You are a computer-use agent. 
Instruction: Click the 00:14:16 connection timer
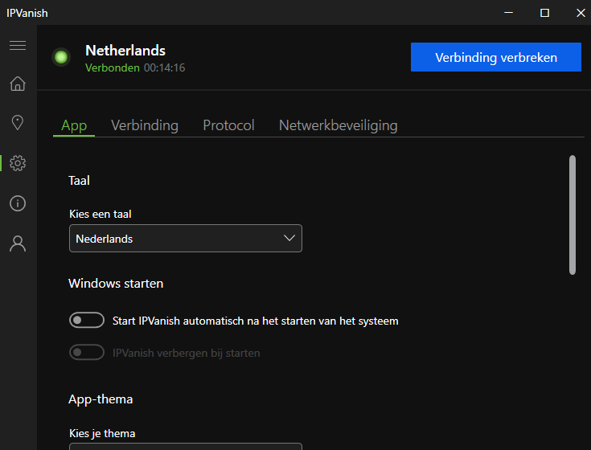click(164, 67)
